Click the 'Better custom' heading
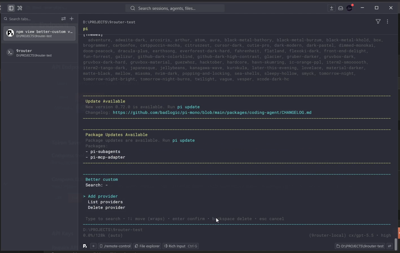Viewport: 400px width, 253px height. coord(102,179)
